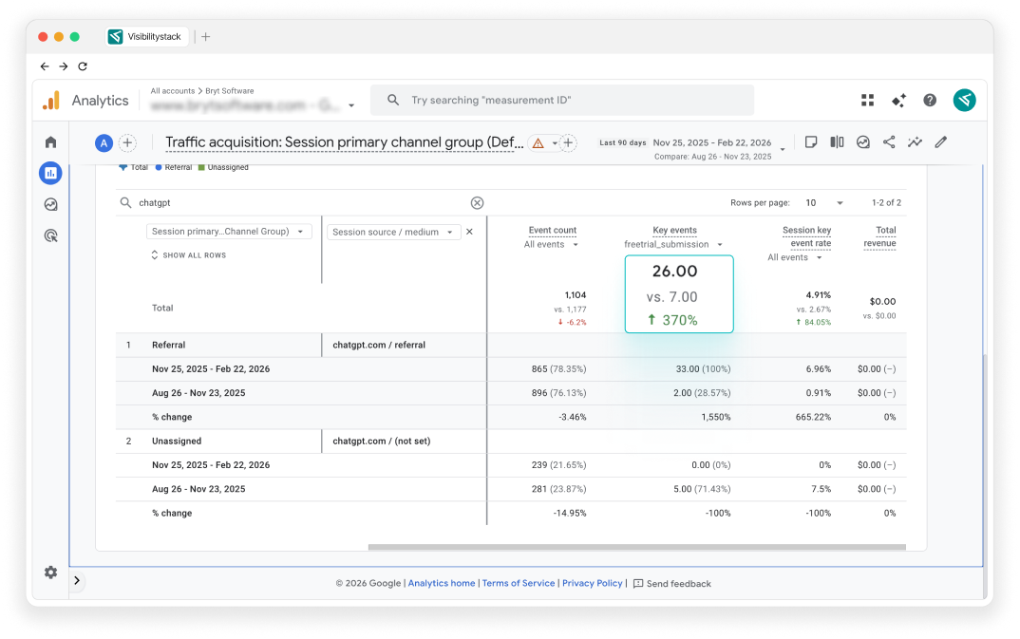This screenshot has width=1020, height=639.
Task: Open the Help question mark icon
Action: coord(930,101)
